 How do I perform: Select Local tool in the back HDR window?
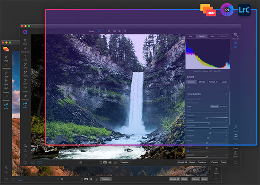(x=6, y=74)
